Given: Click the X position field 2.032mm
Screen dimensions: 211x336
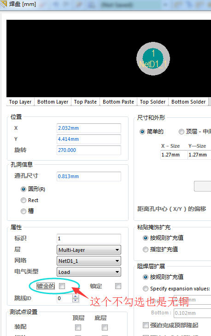Looking at the screenshot, I should pyautogui.click(x=89, y=128).
